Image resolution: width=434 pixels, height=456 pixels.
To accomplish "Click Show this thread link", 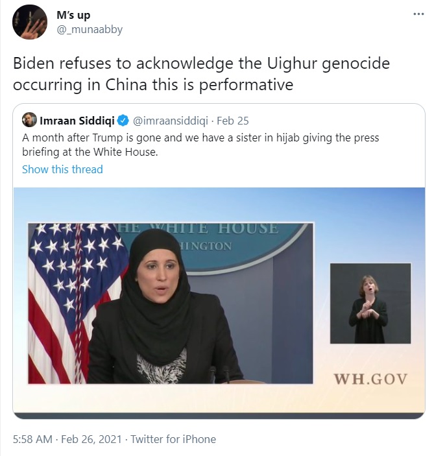I will [x=62, y=169].
